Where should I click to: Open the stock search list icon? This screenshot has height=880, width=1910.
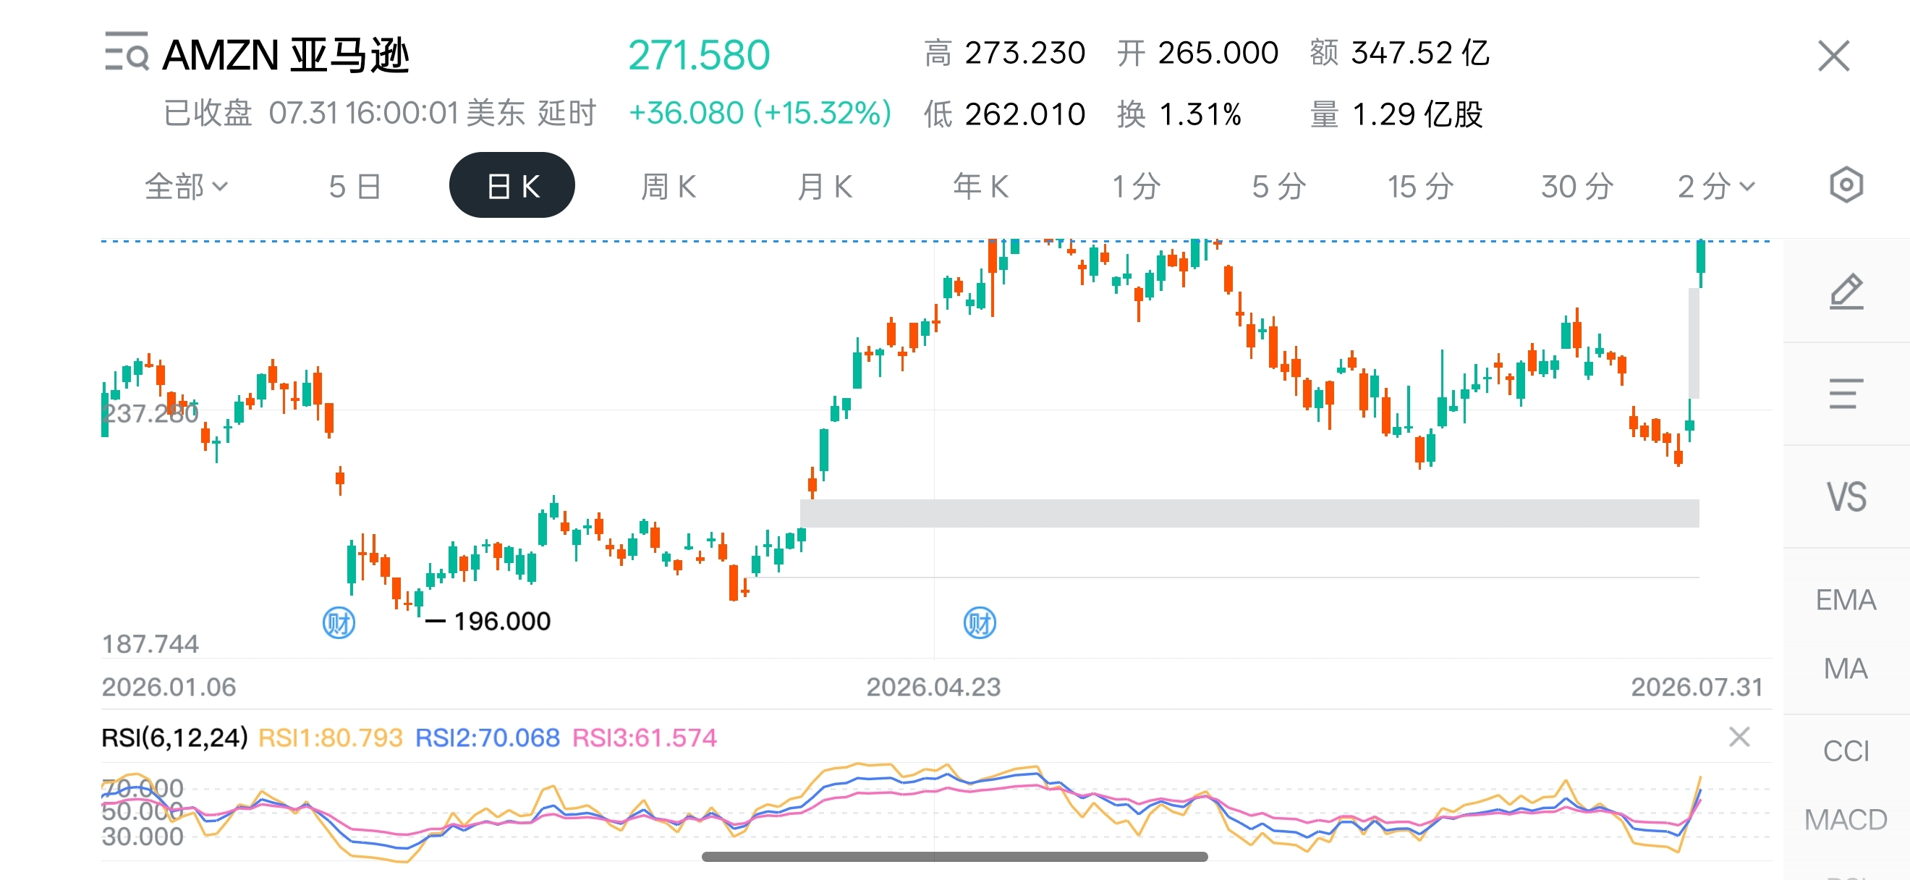126,52
